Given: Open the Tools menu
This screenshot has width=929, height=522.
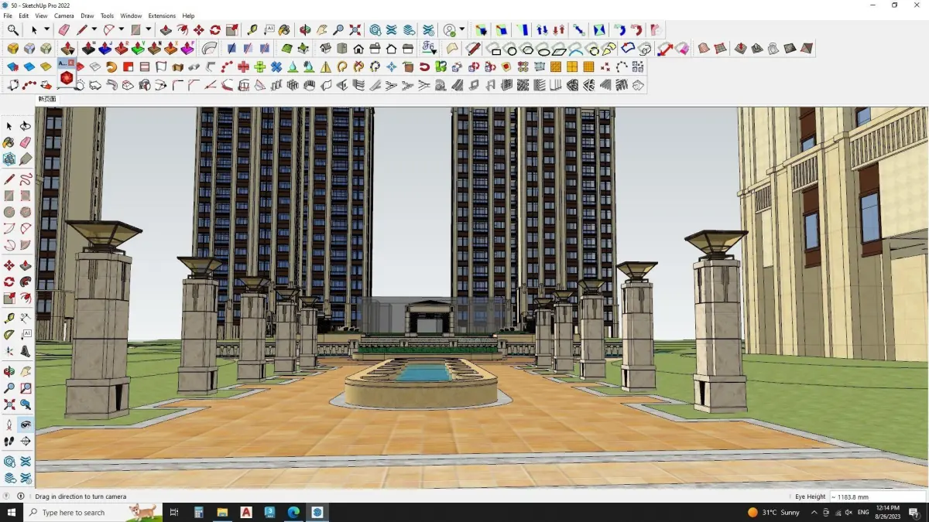Looking at the screenshot, I should point(107,15).
